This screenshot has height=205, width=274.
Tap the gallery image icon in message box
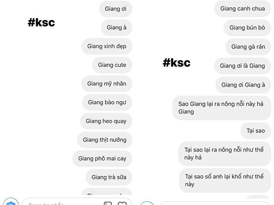pyautogui.click(x=108, y=203)
